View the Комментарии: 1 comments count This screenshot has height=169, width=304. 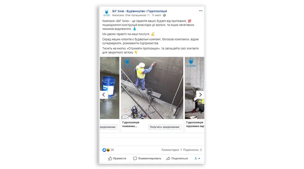[171, 150]
